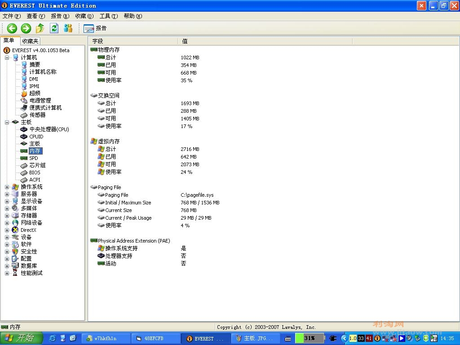Image resolution: width=460 pixels, height=345 pixels.
Task: Click the 性能测试 hourglass icon
Action: 15,273
